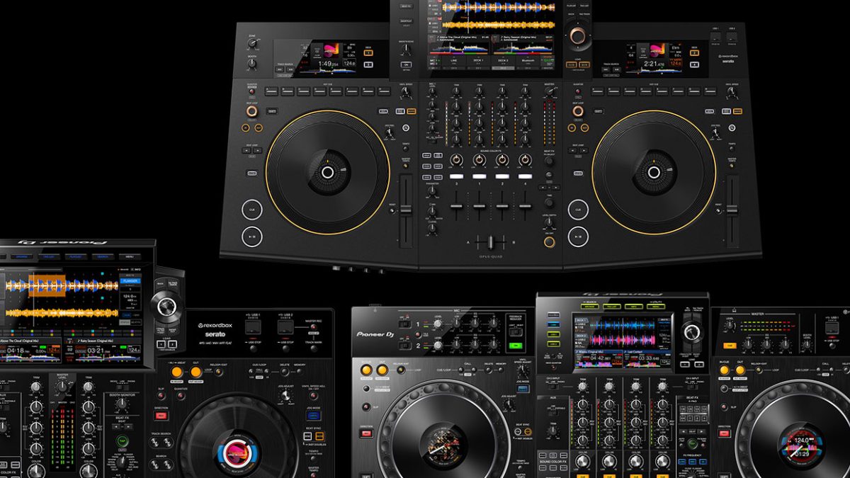This screenshot has width=850, height=478.
Task: Click the OPUS-QUAD right deck BEAT LOOP knob
Action: click(578, 111)
